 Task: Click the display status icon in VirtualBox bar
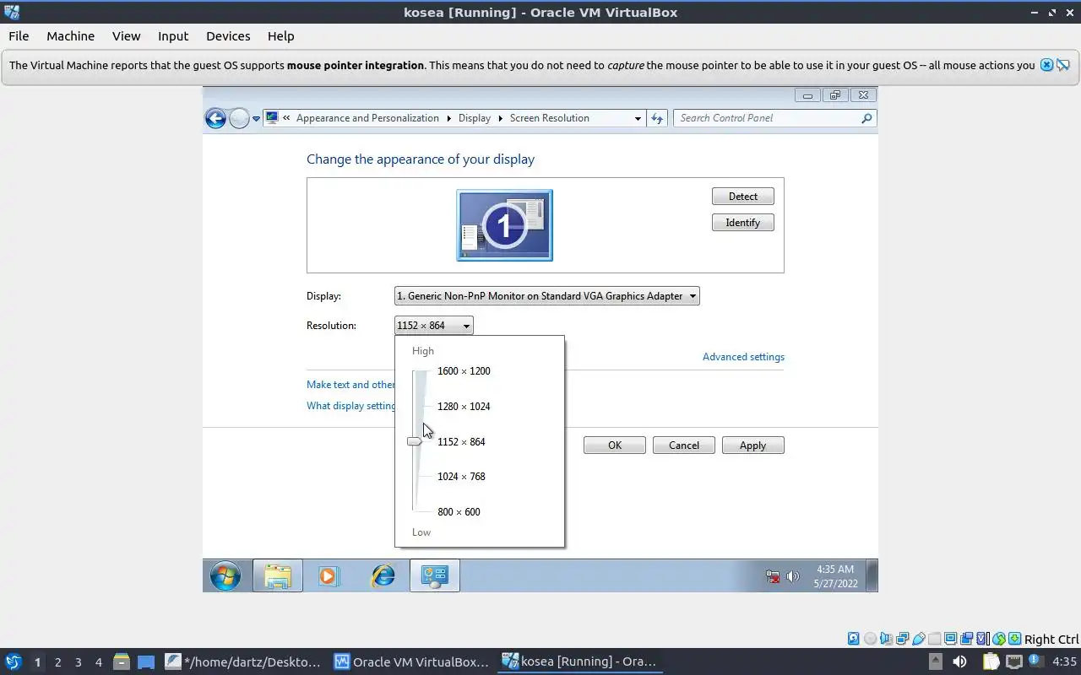pyautogui.click(x=950, y=639)
